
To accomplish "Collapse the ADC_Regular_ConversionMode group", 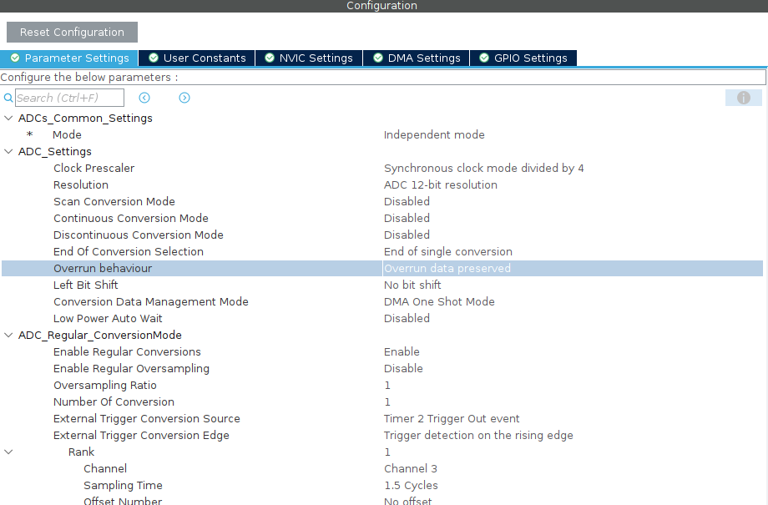I will [8, 335].
